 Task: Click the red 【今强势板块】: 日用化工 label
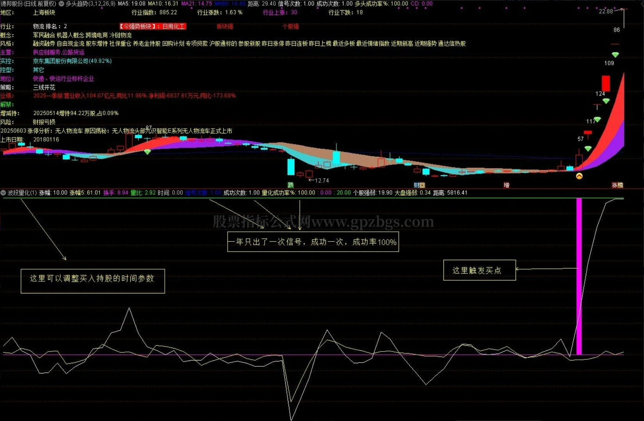point(153,27)
